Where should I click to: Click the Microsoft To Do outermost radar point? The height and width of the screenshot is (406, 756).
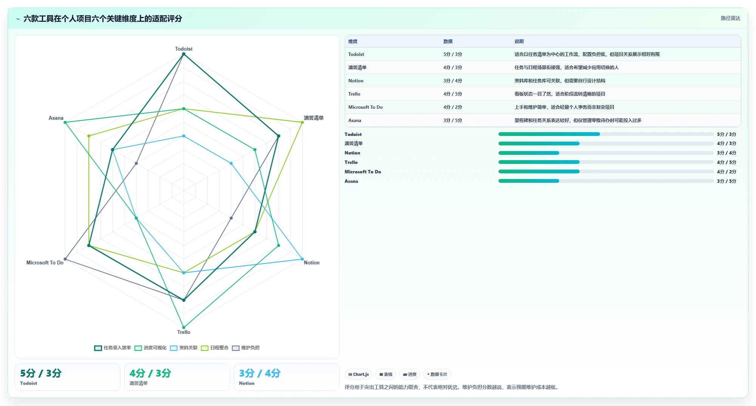(65, 259)
